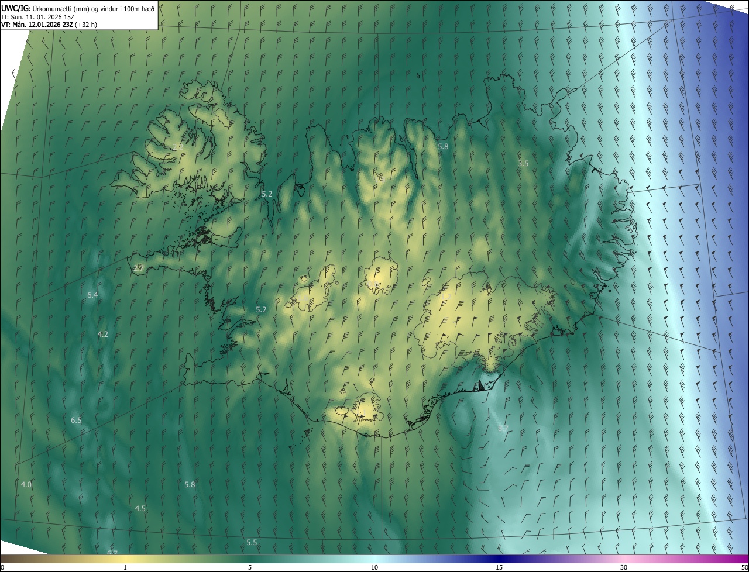Image resolution: width=749 pixels, height=572 pixels.
Task: Click the 3.5 value label on the map
Action: point(523,164)
